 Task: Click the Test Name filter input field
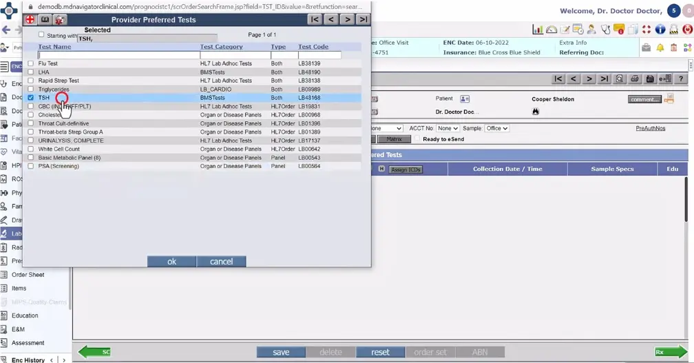(119, 55)
